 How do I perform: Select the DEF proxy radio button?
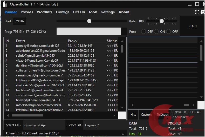(143, 31)
